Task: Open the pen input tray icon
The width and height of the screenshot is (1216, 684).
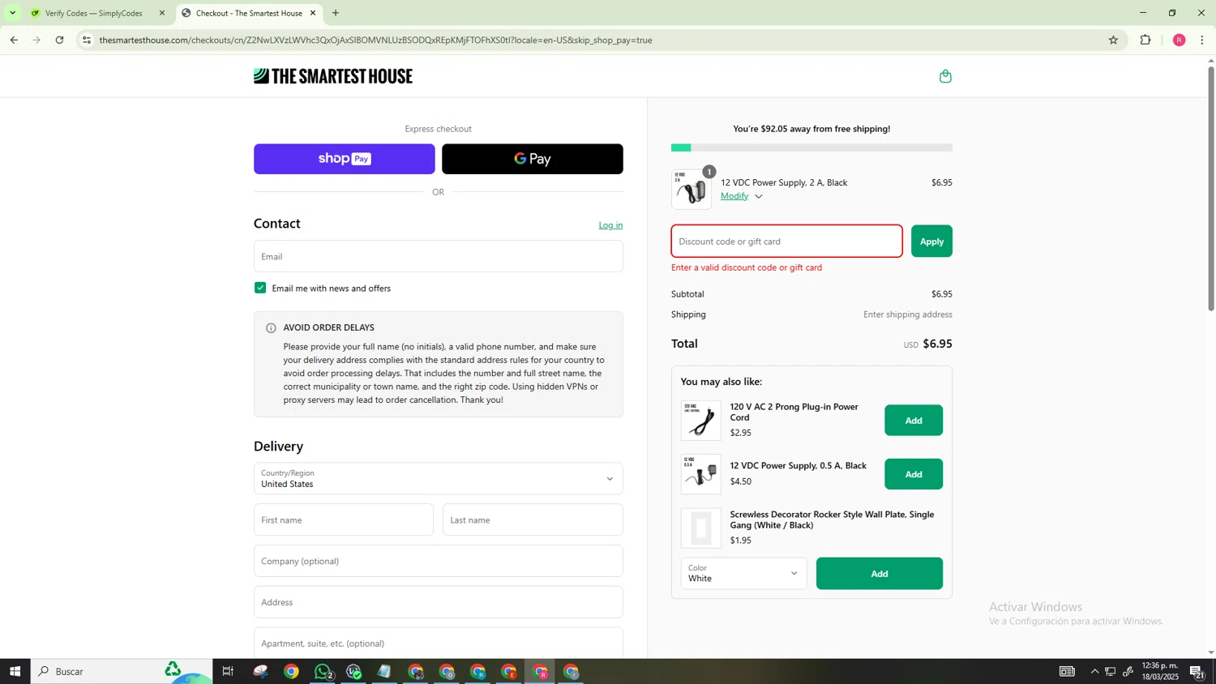Action: tap(1128, 671)
